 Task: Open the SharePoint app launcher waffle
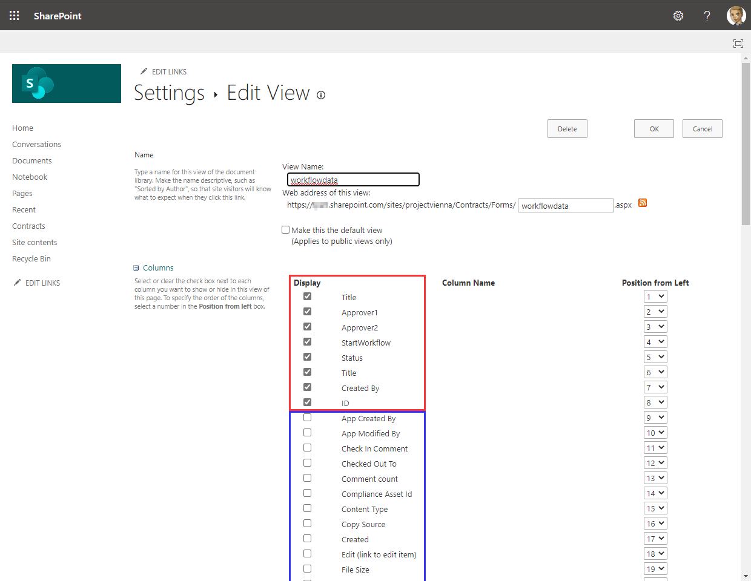(x=15, y=16)
